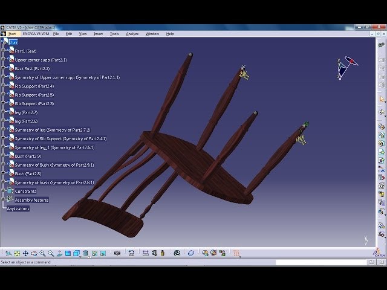Select 'Symmetry of leg (Symmetry of Part2.7.2)'

(x=53, y=130)
